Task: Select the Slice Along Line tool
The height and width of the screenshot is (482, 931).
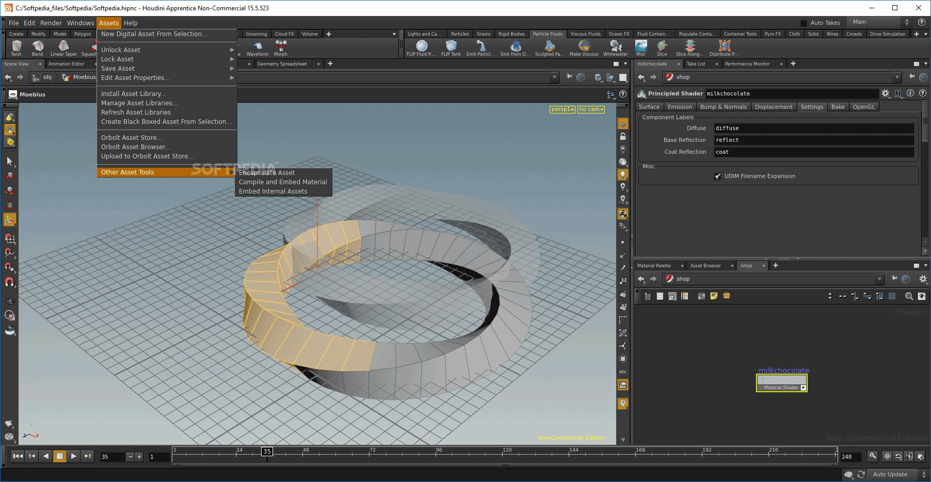Action: (x=690, y=48)
